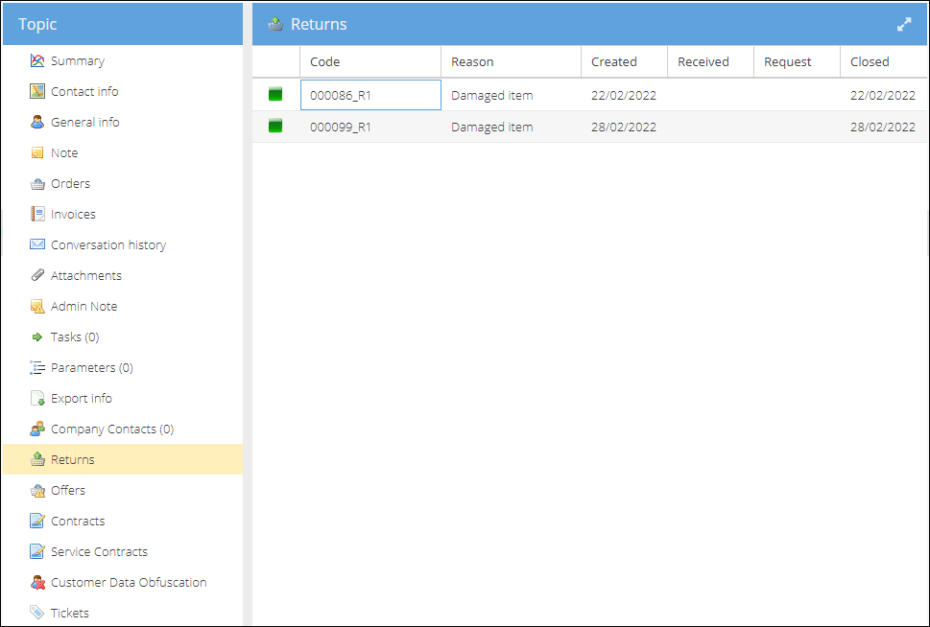930x627 pixels.
Task: Select the 000086_R1 code cell
Action: (x=370, y=95)
